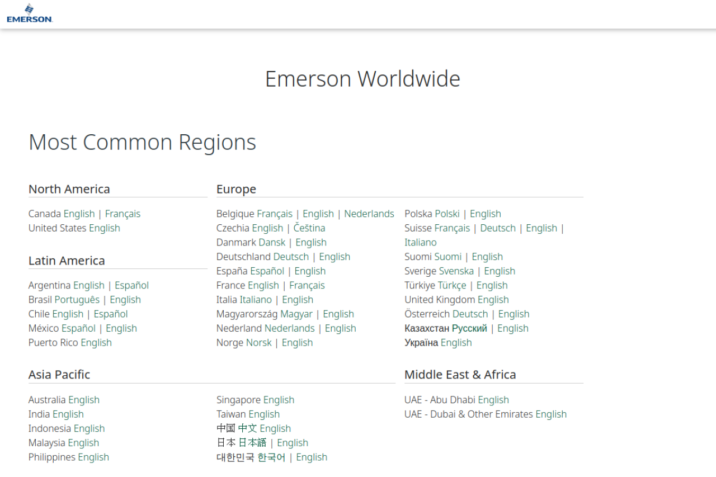Open Nederland Nederlands link
Image resolution: width=716 pixels, height=477 pixels.
click(290, 328)
